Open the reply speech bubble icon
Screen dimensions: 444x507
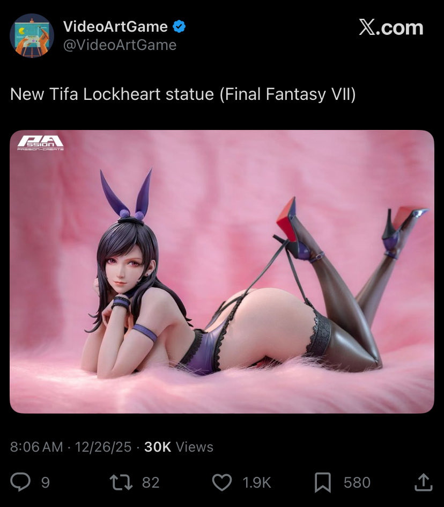(x=20, y=482)
